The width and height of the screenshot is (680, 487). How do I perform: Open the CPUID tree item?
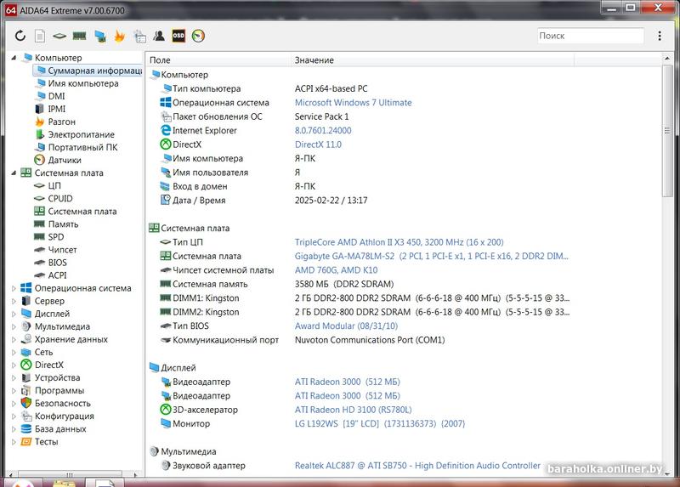[59, 198]
